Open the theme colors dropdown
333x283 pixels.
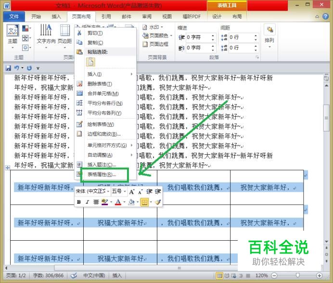pos(26,28)
